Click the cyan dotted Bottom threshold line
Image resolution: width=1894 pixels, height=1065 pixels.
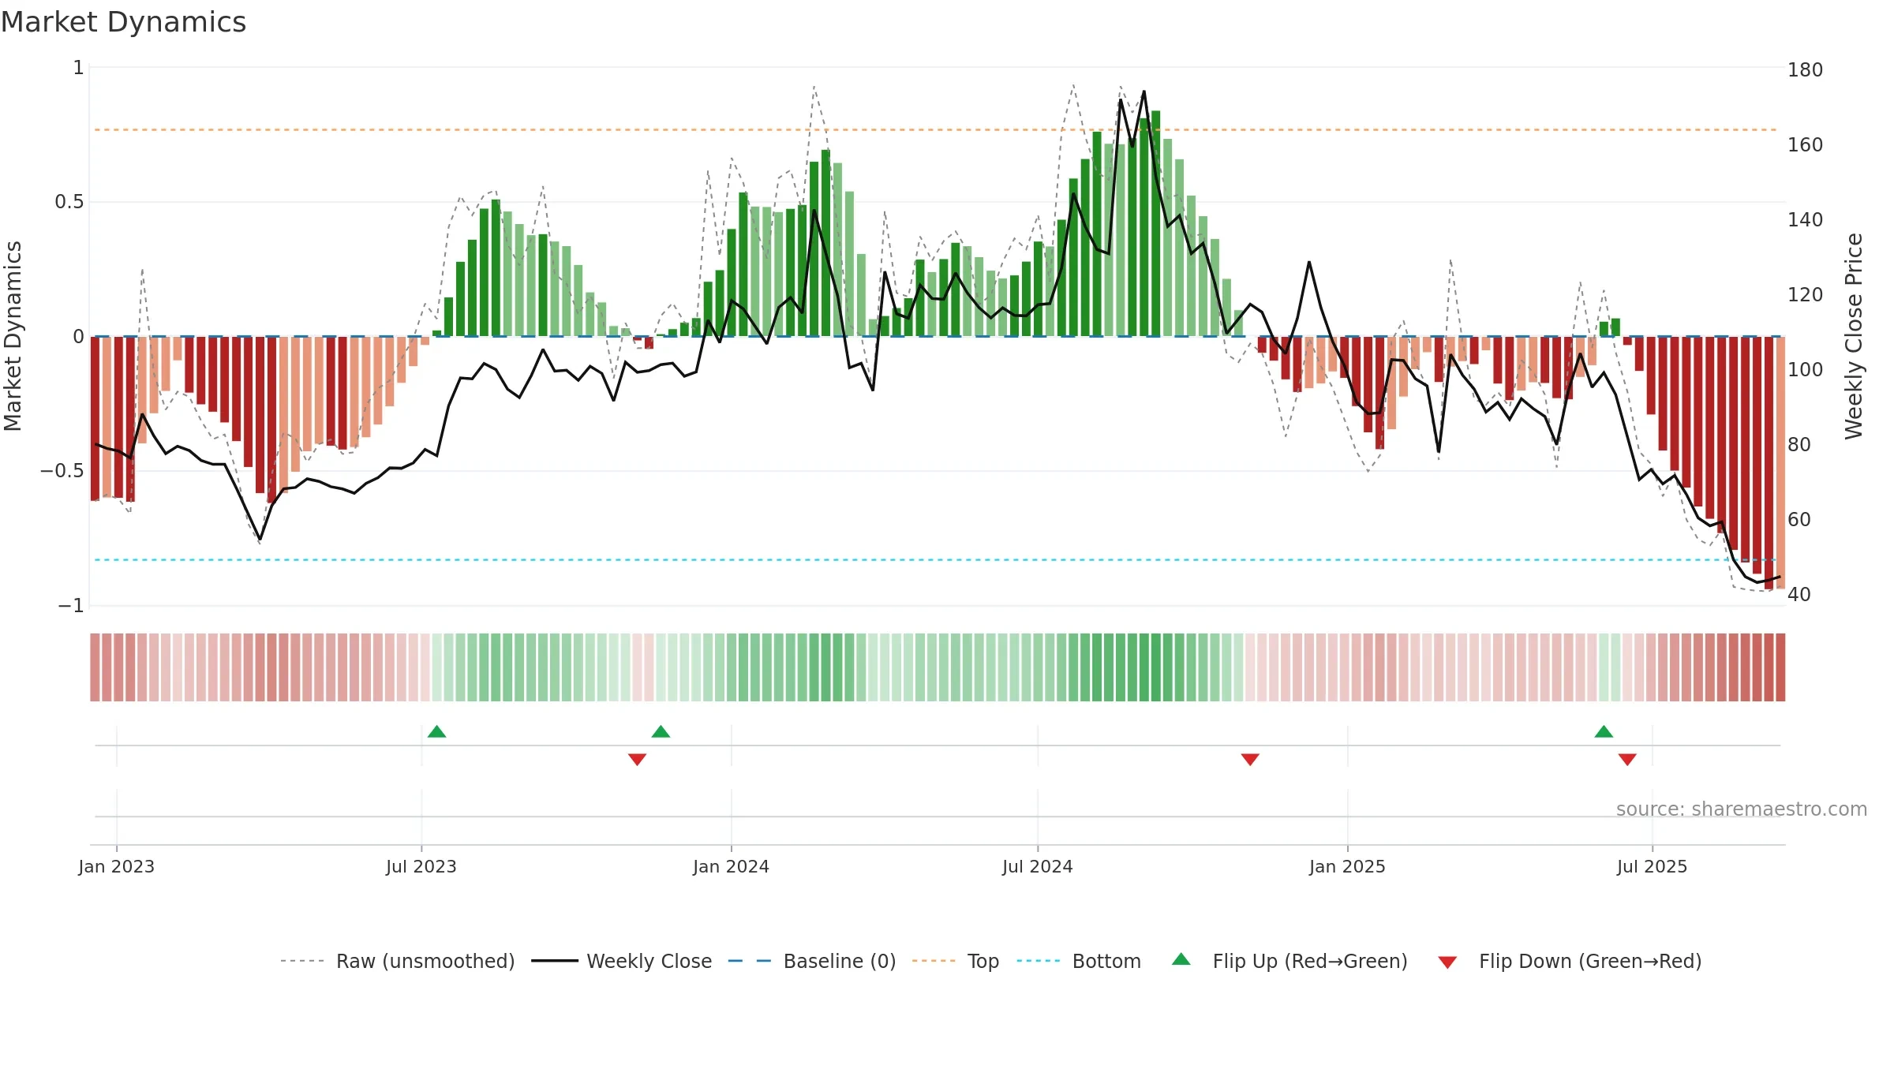point(935,560)
